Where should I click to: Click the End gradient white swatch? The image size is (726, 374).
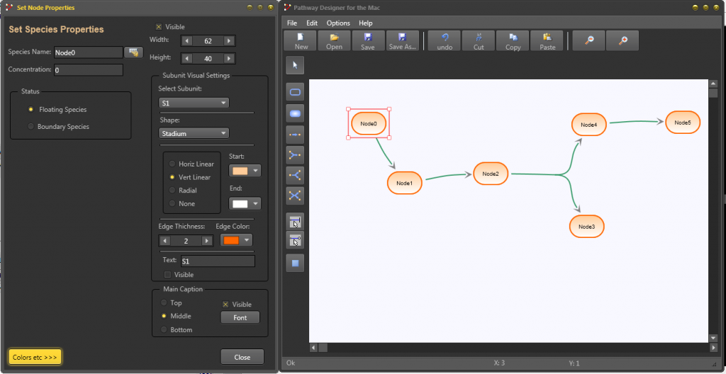240,204
